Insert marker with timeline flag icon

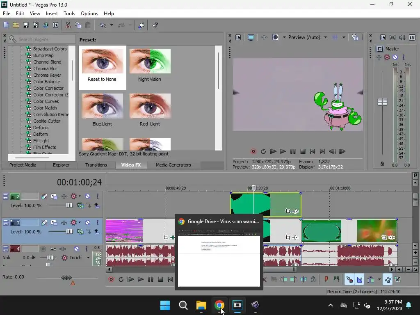click(326, 279)
